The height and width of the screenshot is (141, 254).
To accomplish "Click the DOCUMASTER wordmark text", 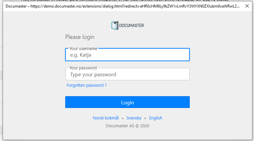I will (131, 26).
